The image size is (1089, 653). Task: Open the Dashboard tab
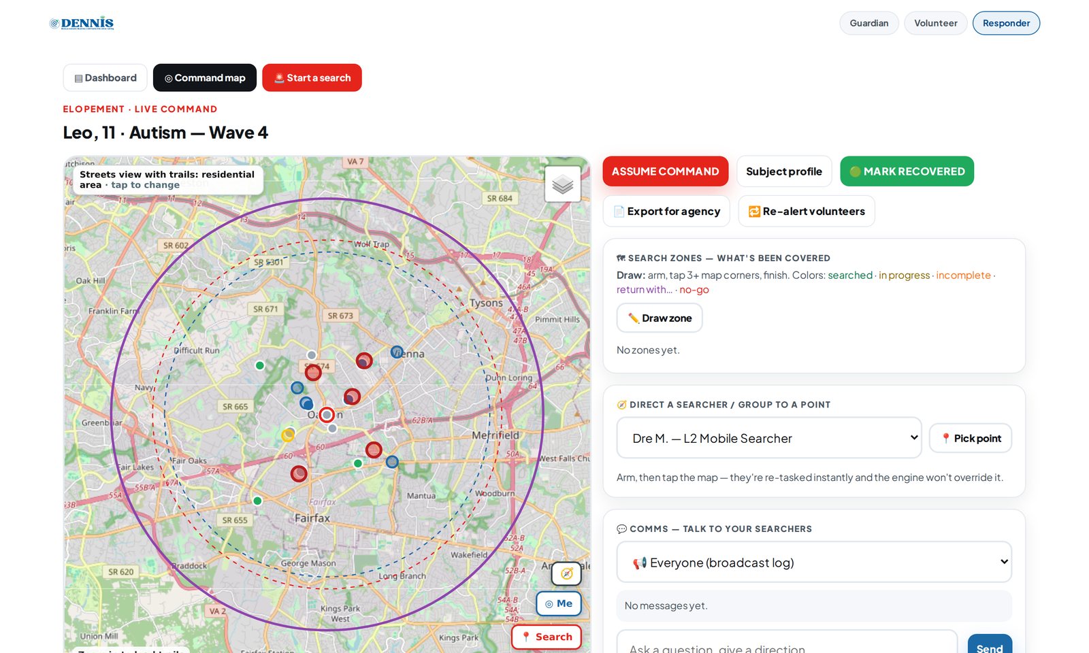[105, 78]
